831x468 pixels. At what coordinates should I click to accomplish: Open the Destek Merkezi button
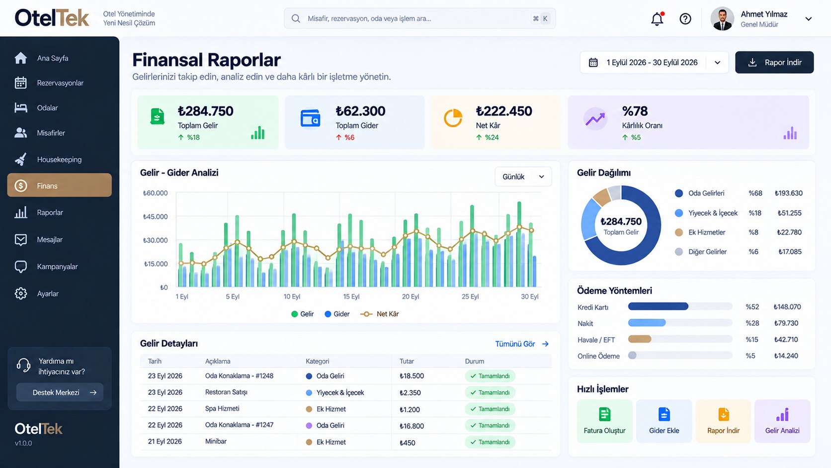(x=60, y=392)
